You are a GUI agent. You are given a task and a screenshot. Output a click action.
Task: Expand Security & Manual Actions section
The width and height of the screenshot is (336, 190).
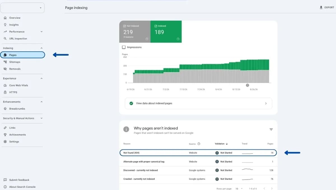[42, 118]
